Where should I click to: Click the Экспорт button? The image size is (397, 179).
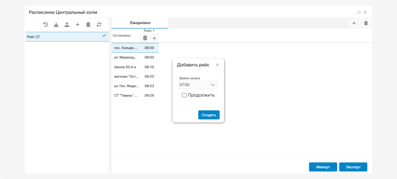(353, 167)
